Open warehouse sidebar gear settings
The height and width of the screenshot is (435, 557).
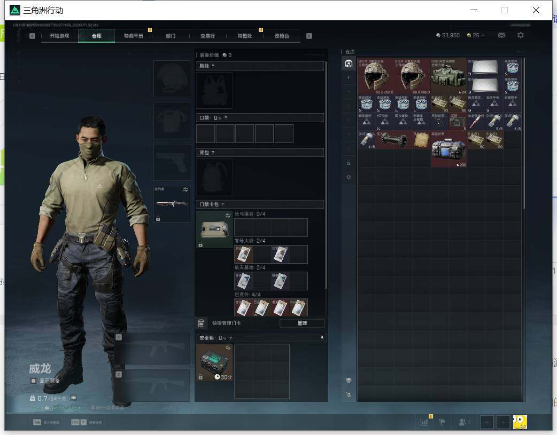click(x=349, y=177)
